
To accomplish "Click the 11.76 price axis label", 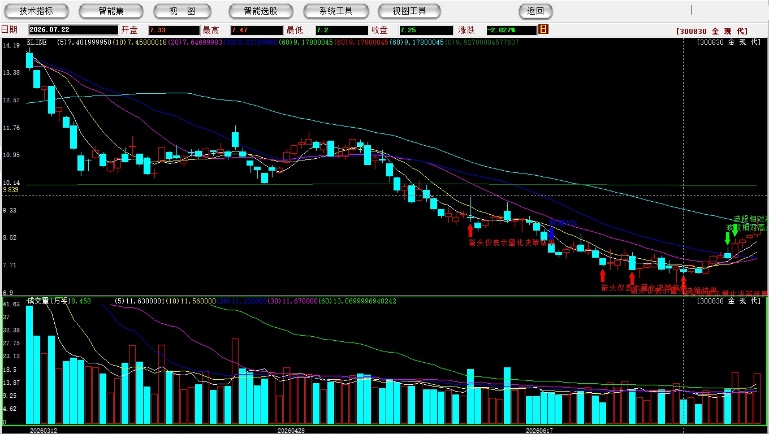I will click(x=11, y=128).
